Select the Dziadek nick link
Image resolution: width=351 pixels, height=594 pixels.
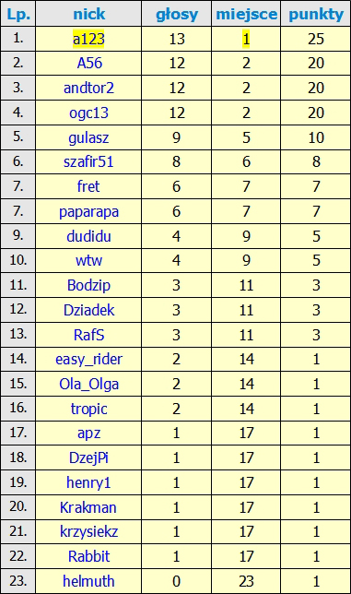[88, 310]
